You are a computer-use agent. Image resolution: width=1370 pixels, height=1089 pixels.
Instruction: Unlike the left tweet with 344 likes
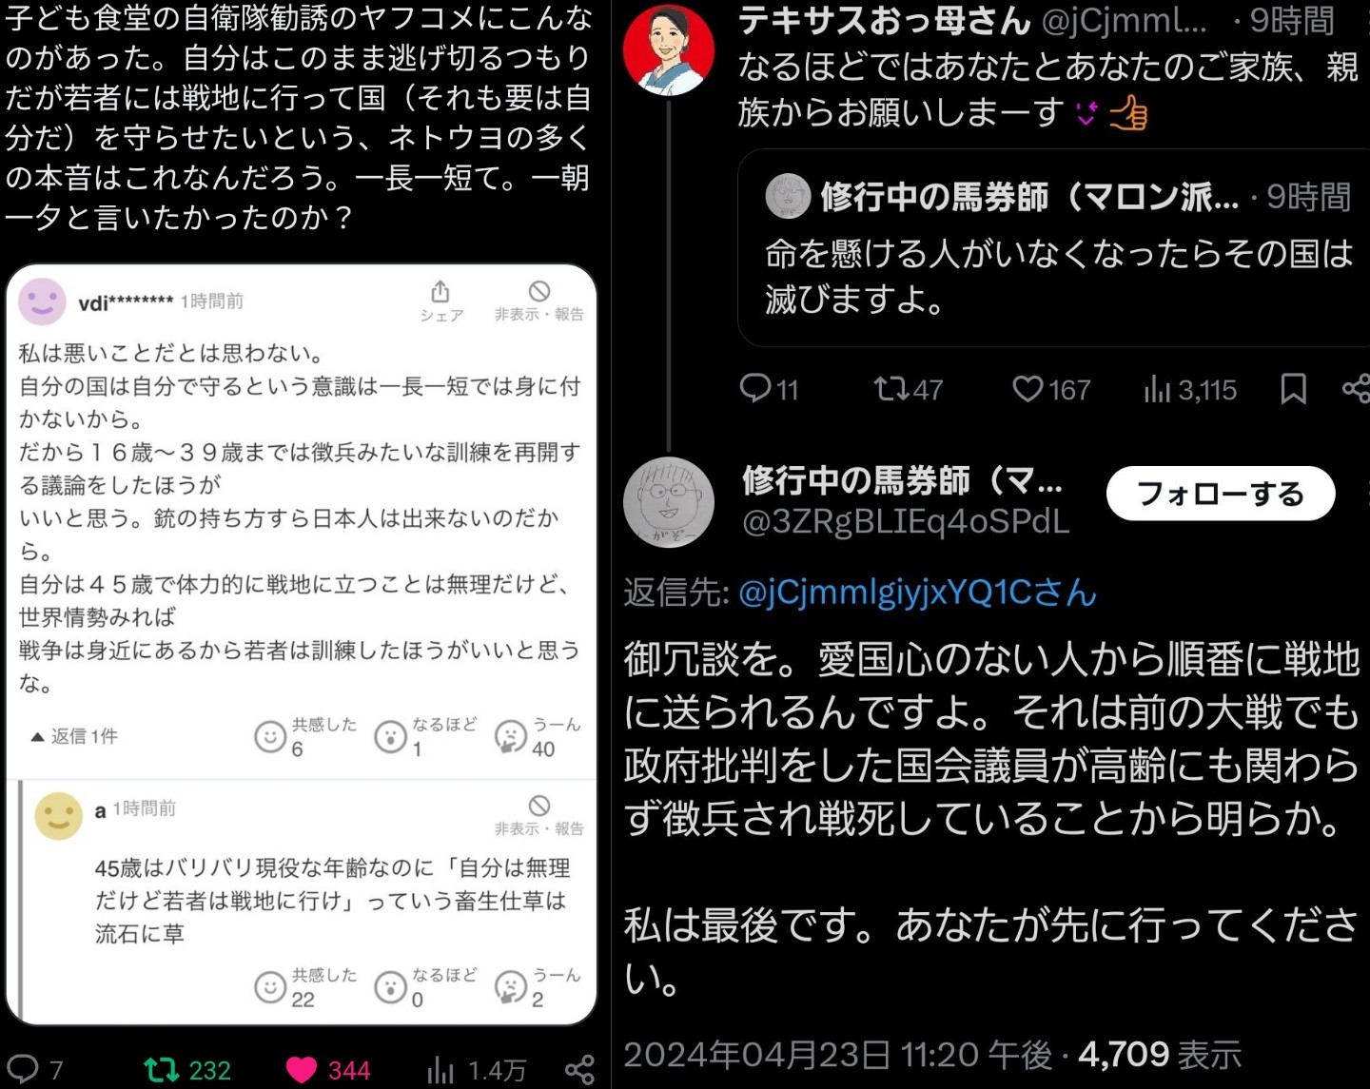tap(327, 1070)
